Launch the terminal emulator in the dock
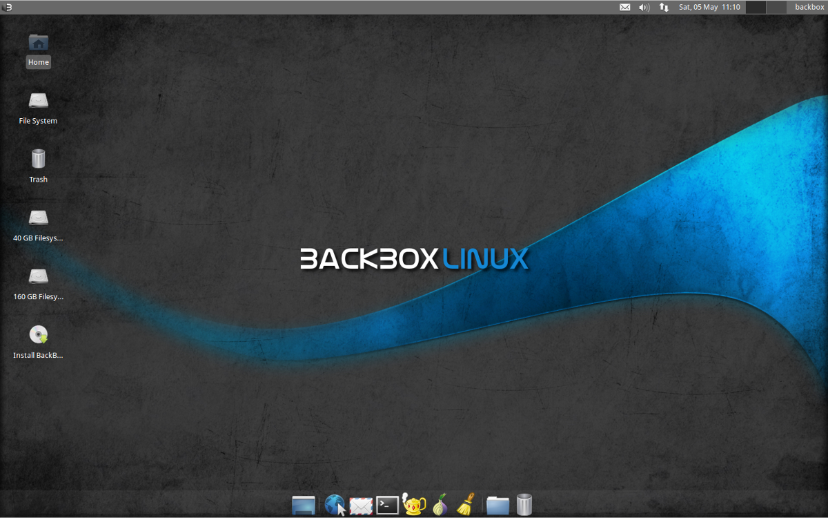 click(387, 505)
